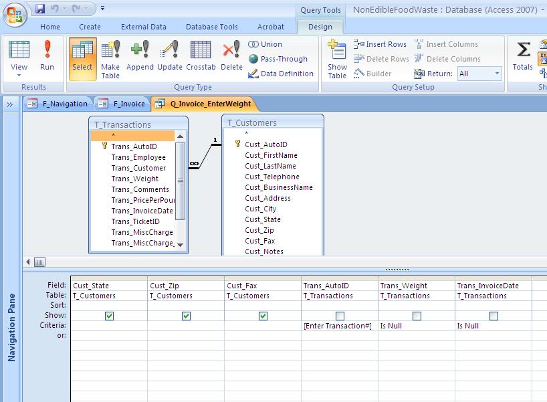Switch to the F_Invoice document tab

tap(123, 104)
